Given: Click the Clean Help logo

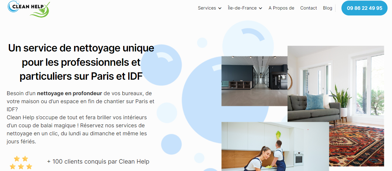Looking at the screenshot, I should [x=29, y=8].
